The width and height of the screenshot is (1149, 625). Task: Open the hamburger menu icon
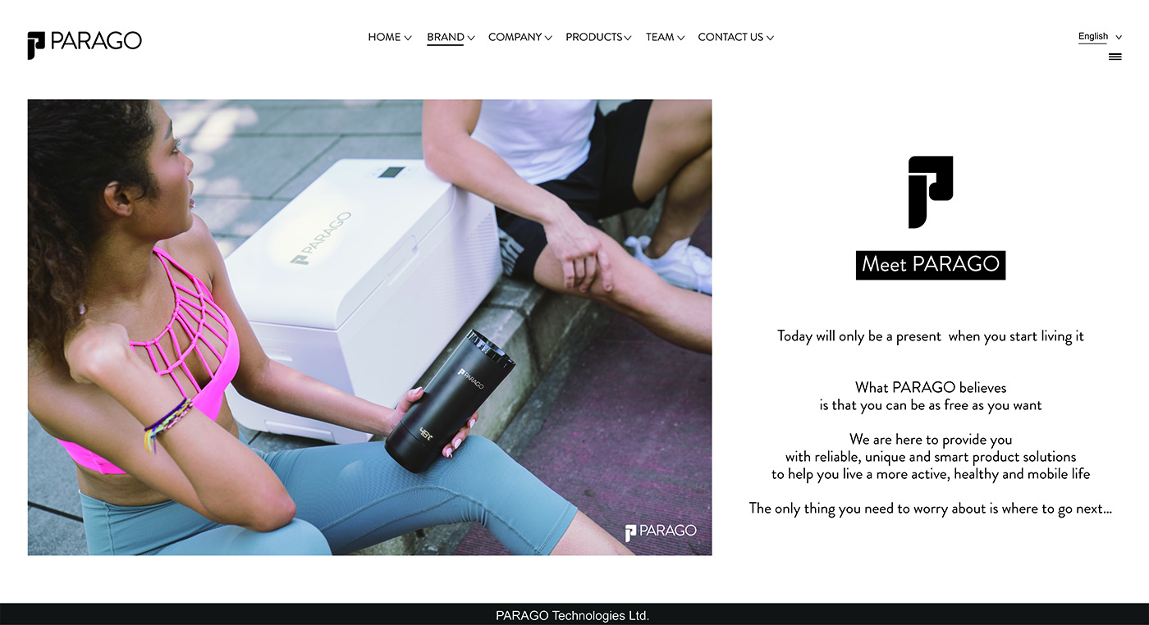tap(1115, 57)
